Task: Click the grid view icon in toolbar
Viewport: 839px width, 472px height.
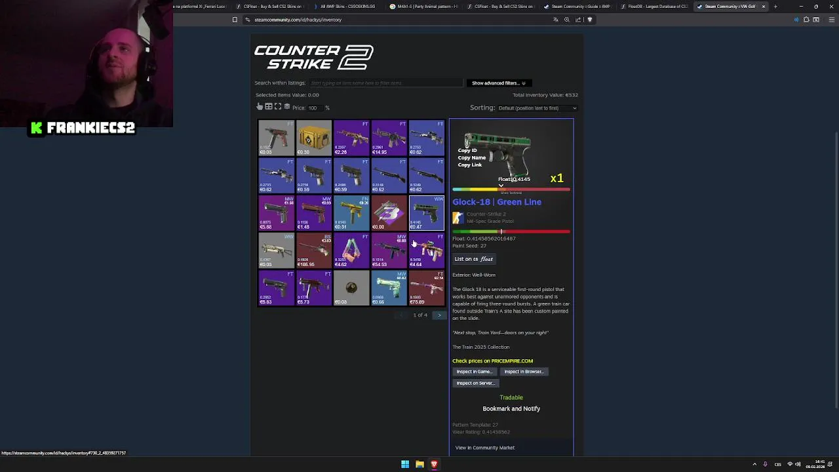Action: (x=269, y=107)
